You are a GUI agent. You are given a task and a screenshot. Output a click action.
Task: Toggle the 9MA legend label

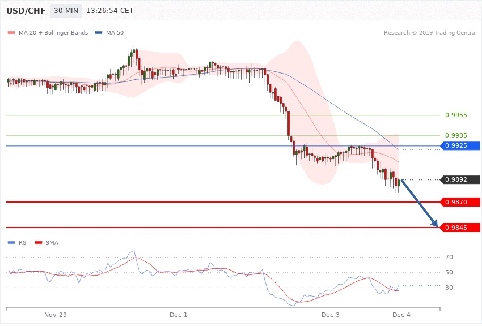[x=52, y=243]
